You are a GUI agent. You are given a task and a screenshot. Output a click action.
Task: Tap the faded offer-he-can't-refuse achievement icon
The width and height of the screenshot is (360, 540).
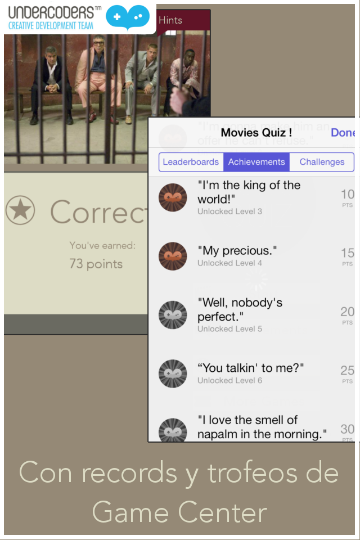(x=173, y=138)
